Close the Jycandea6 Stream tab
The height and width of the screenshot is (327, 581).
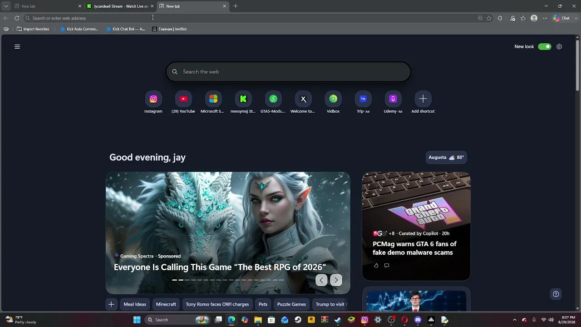[x=152, y=6]
